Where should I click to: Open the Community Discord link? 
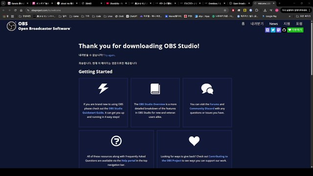[x=202, y=109]
